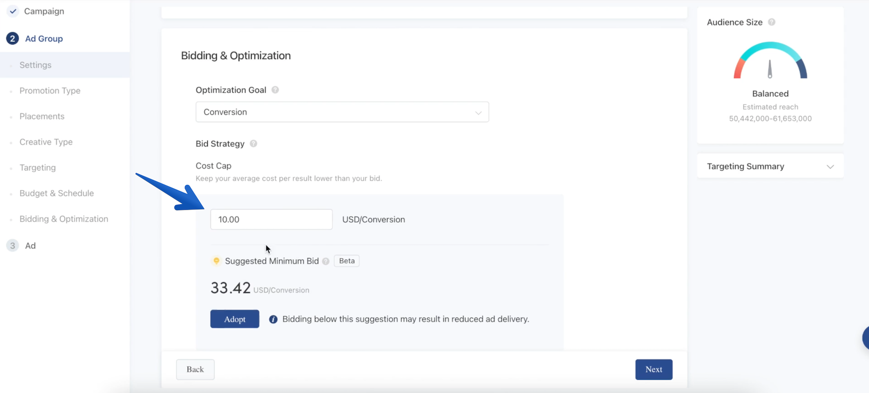Click the Optimization Goal help icon

(x=275, y=90)
